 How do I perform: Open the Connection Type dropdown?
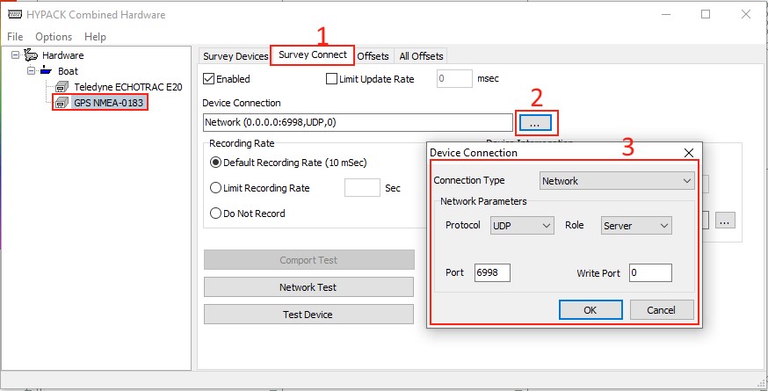[x=616, y=181]
